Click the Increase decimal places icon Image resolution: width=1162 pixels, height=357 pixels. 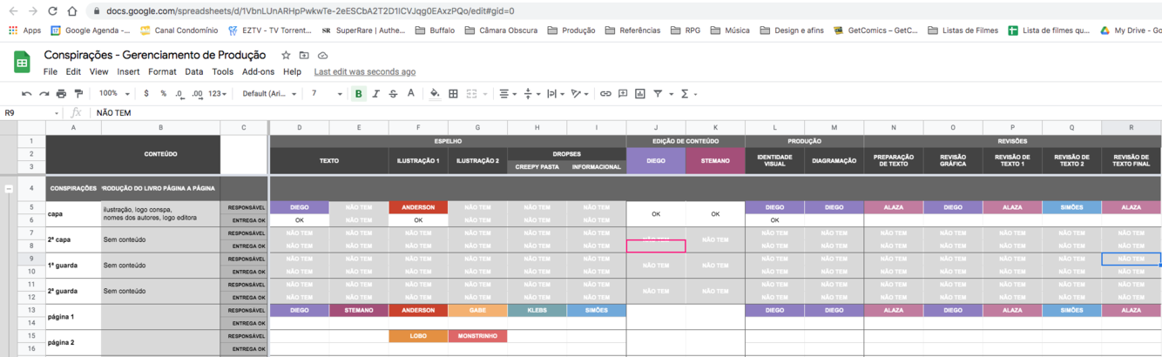pos(197,94)
